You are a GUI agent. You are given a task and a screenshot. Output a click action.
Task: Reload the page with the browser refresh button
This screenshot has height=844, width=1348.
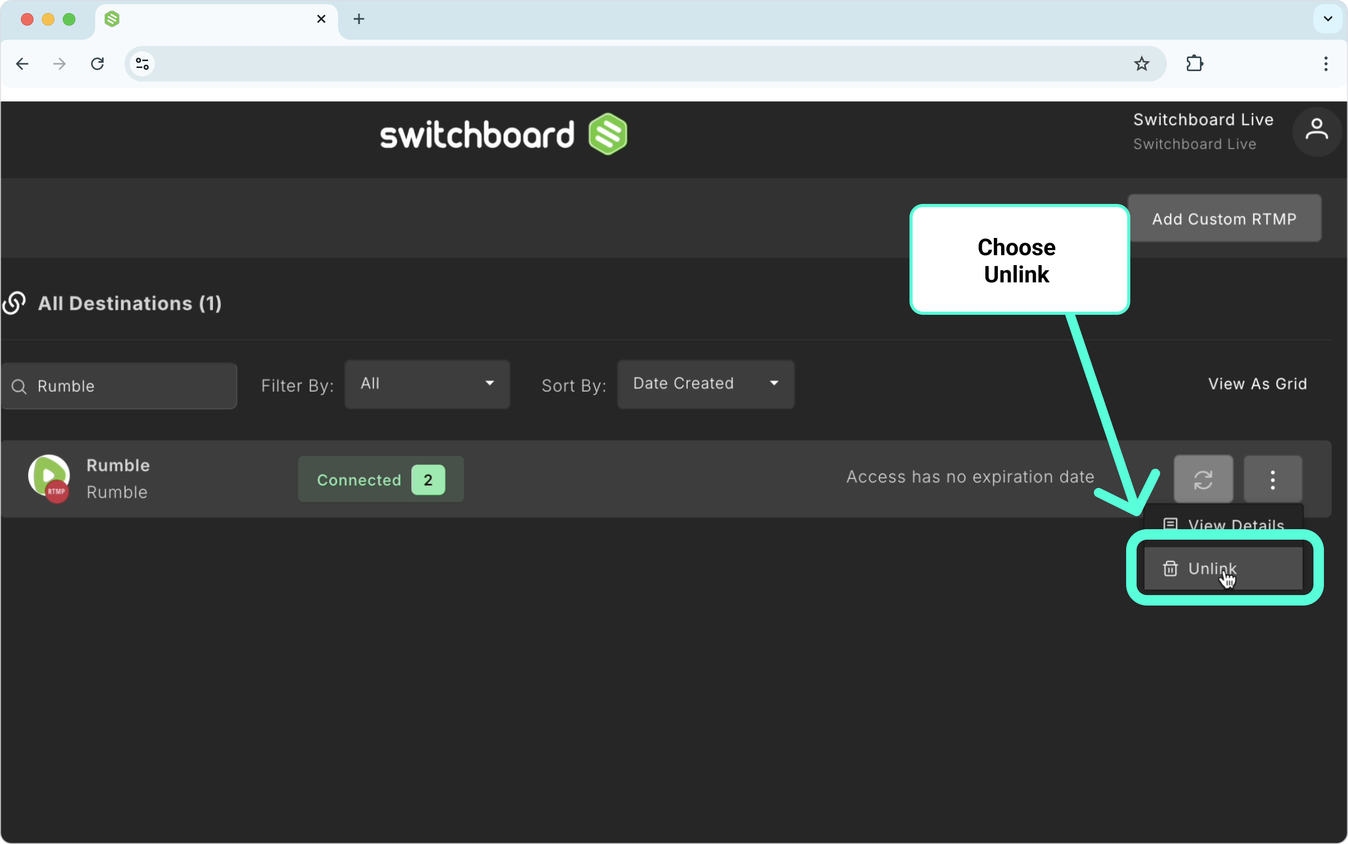tap(98, 64)
